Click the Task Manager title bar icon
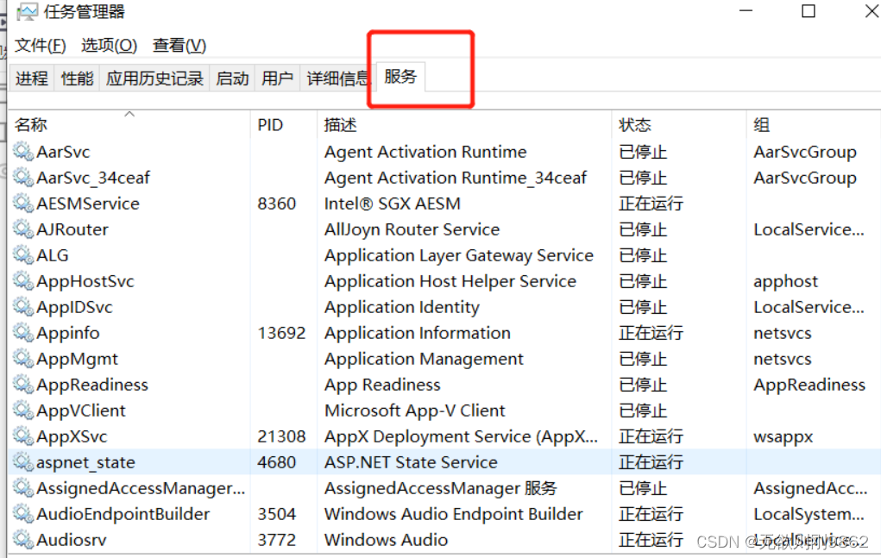Screen dimensions: 881x558 [x=27, y=12]
